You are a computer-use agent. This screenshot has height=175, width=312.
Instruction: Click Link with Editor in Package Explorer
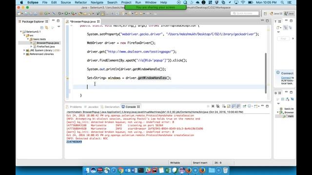pyautogui.click(x=47, y=28)
